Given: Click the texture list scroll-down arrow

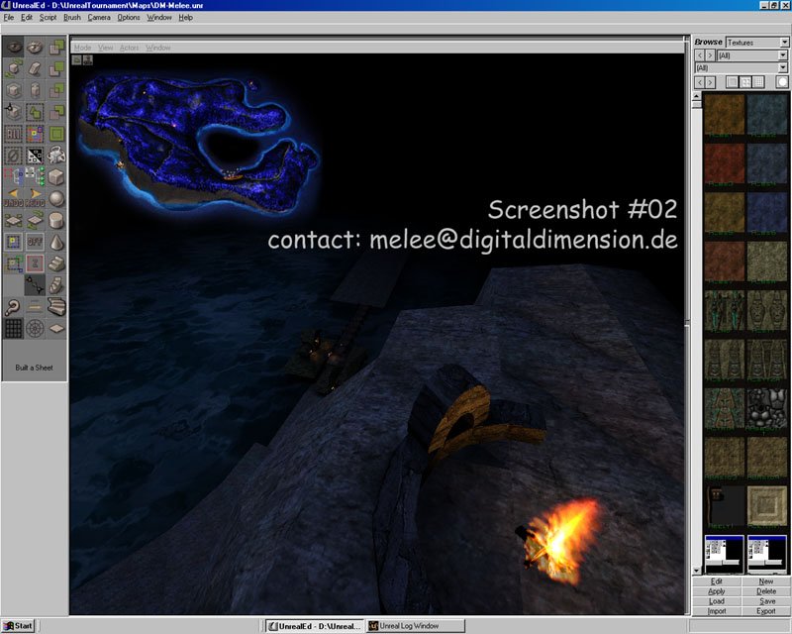Looking at the screenshot, I should [697, 571].
